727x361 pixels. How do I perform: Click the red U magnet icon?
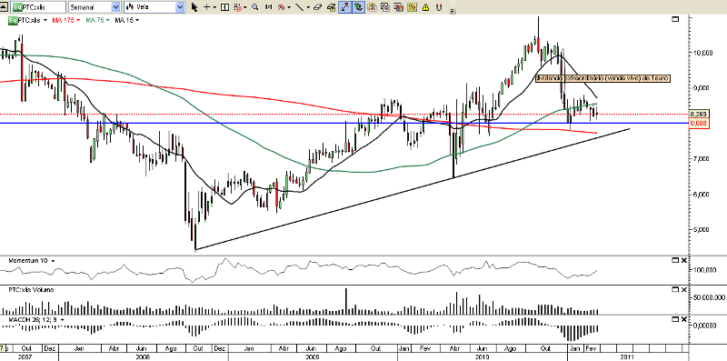[439, 7]
